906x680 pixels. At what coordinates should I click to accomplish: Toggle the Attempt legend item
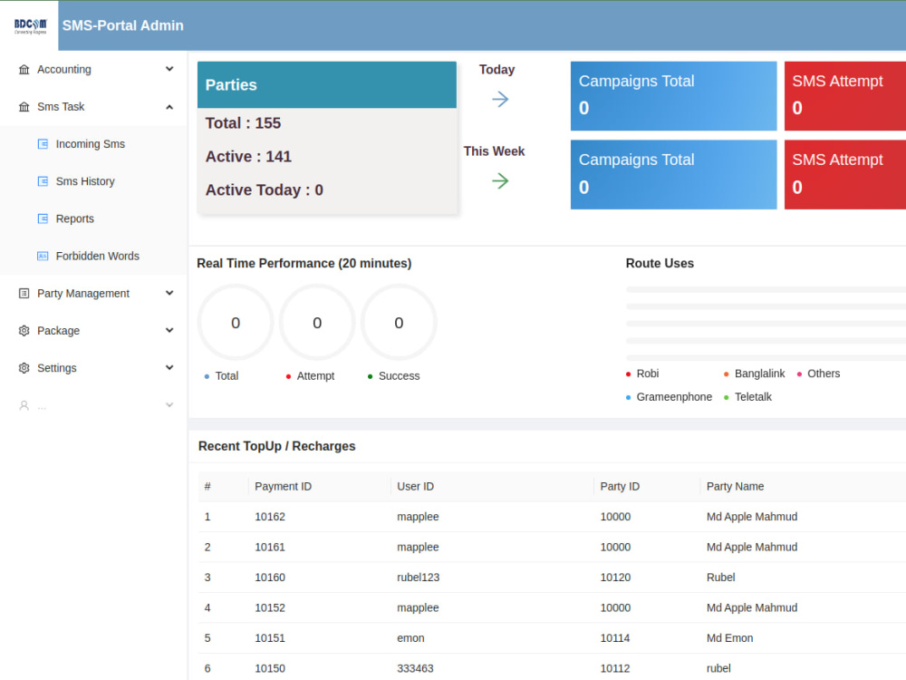(x=310, y=376)
